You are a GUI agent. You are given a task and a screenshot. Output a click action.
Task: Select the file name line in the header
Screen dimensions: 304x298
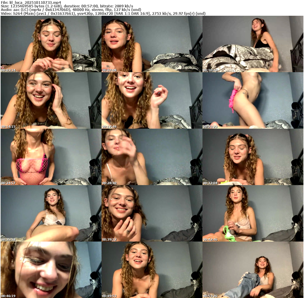click(31, 2)
